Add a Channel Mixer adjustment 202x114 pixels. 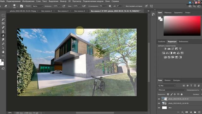178,53
